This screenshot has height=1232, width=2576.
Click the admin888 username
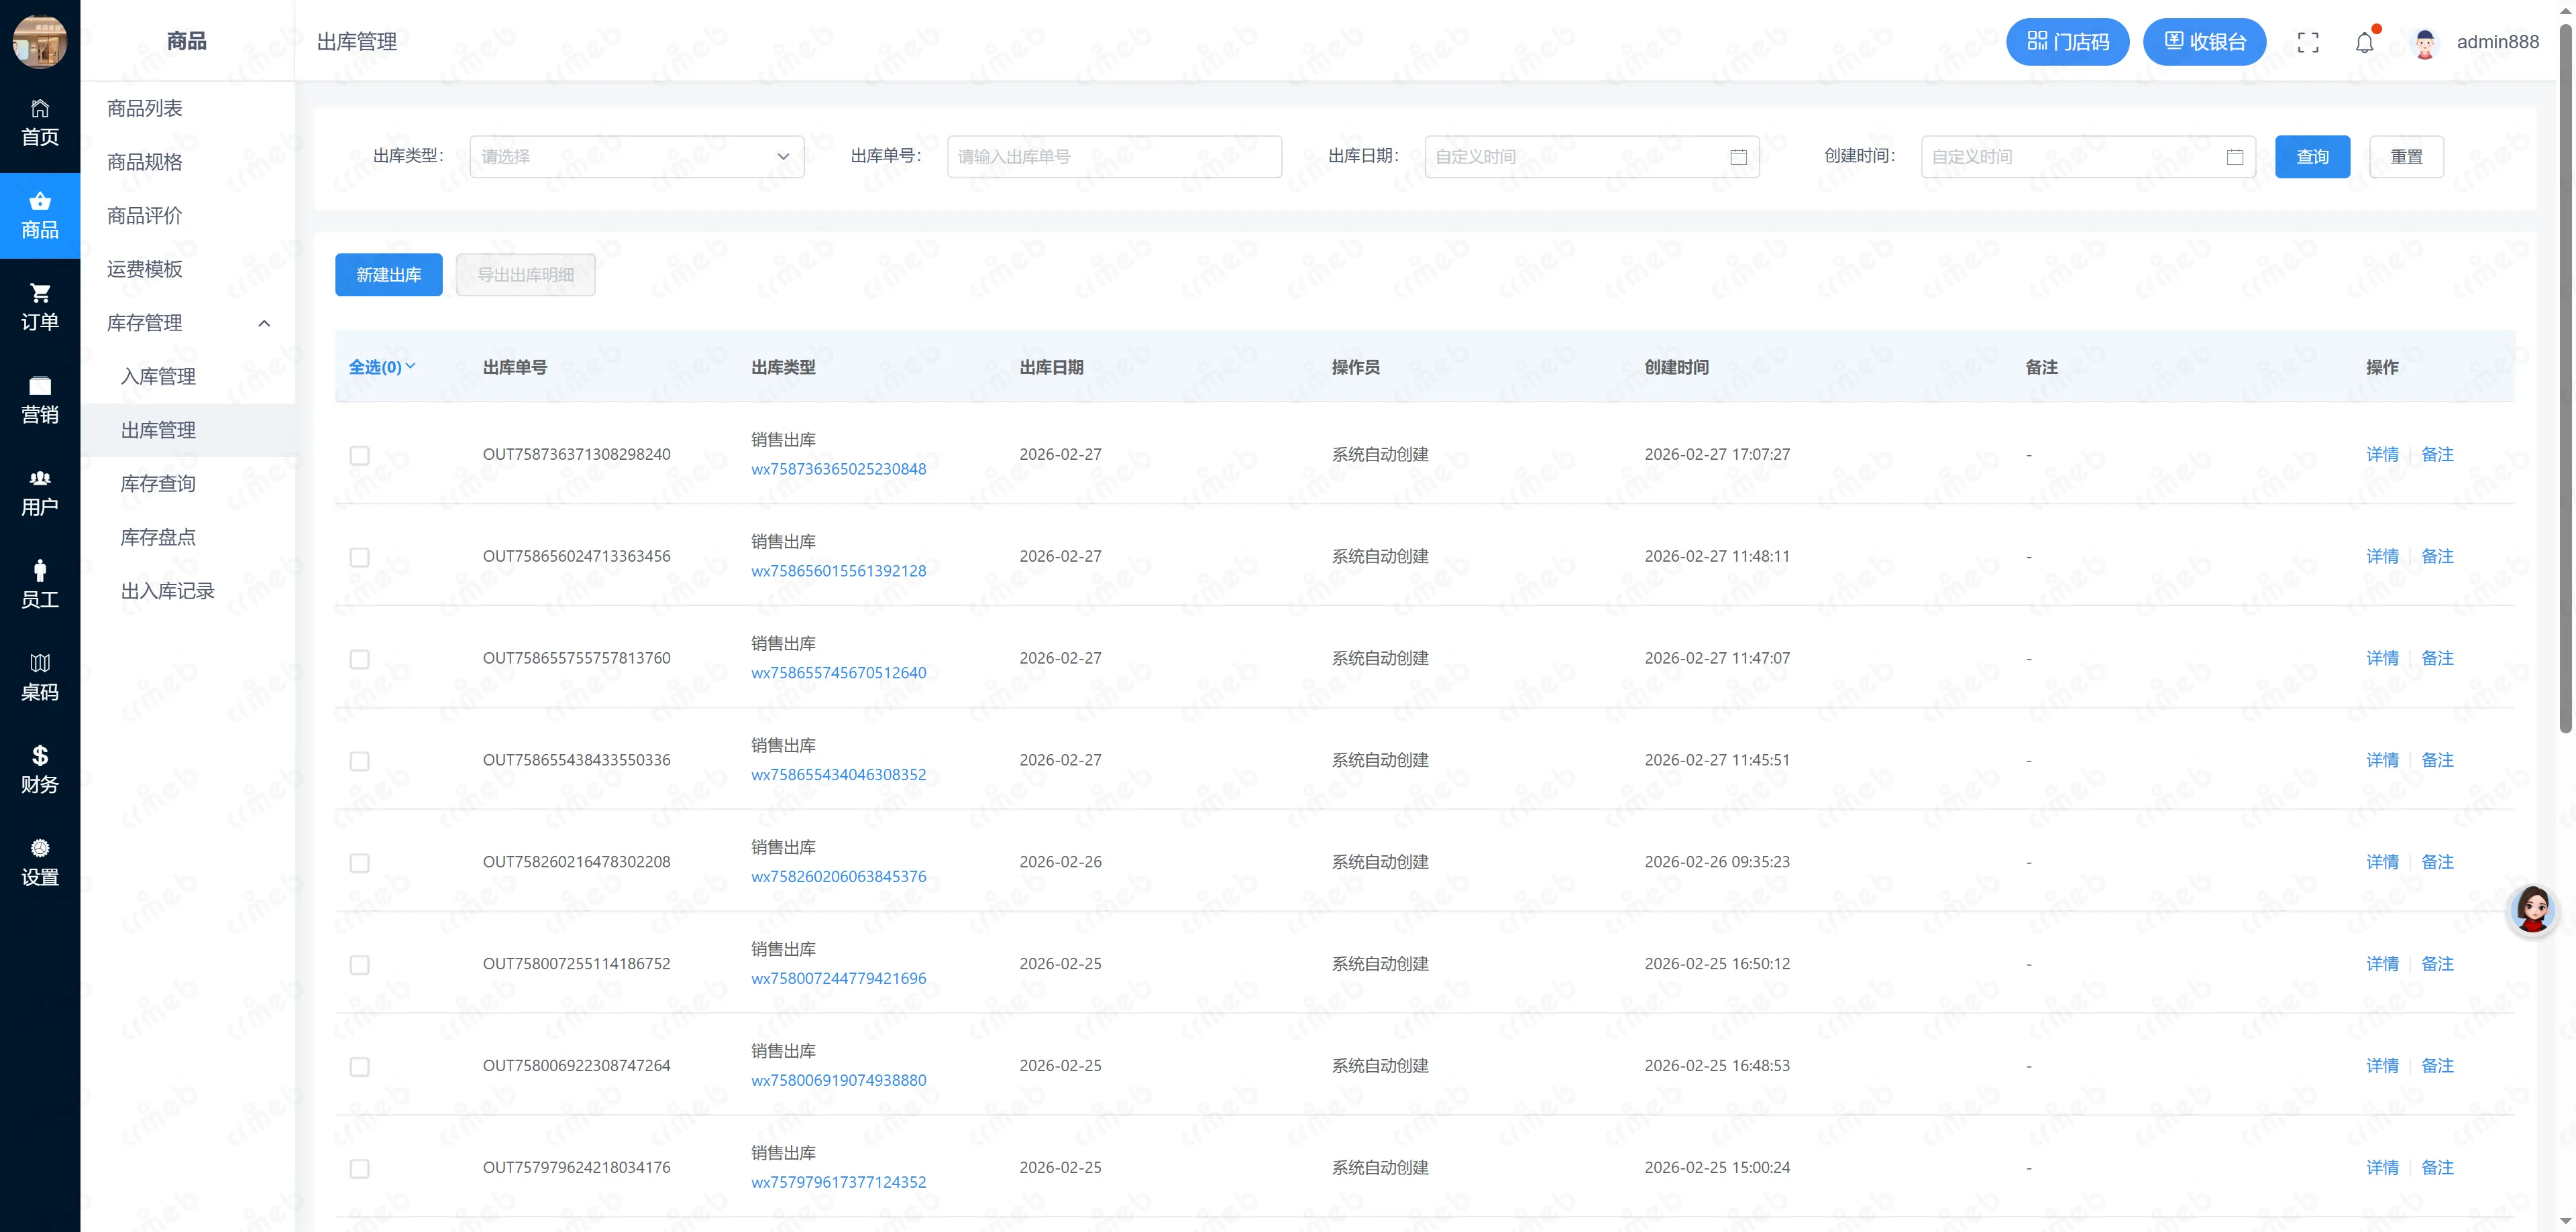(x=2497, y=42)
